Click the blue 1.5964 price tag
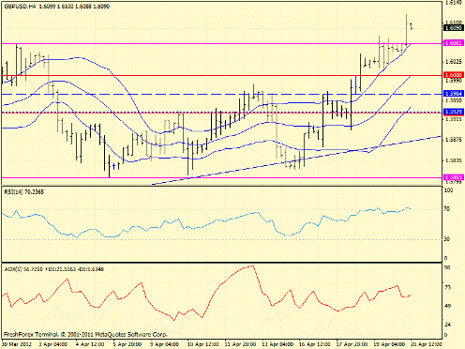 coord(454,94)
